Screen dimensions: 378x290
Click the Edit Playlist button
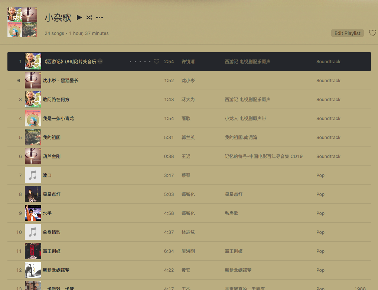[x=347, y=33]
